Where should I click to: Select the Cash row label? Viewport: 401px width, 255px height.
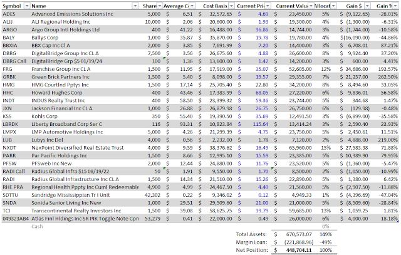37,227
